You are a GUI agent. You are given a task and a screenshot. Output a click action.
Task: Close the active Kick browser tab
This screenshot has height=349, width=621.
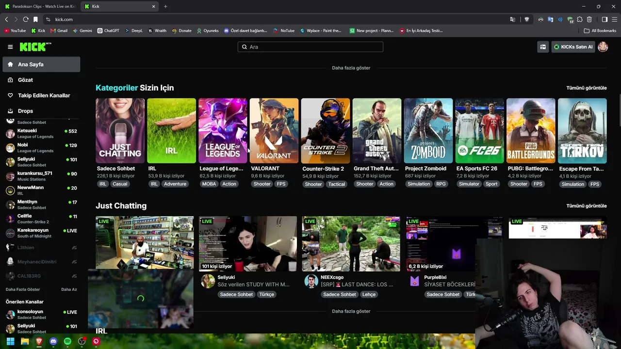154,6
